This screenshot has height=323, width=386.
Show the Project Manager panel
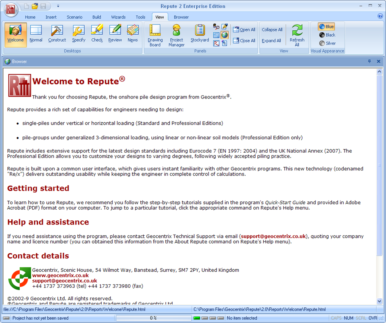pos(177,36)
